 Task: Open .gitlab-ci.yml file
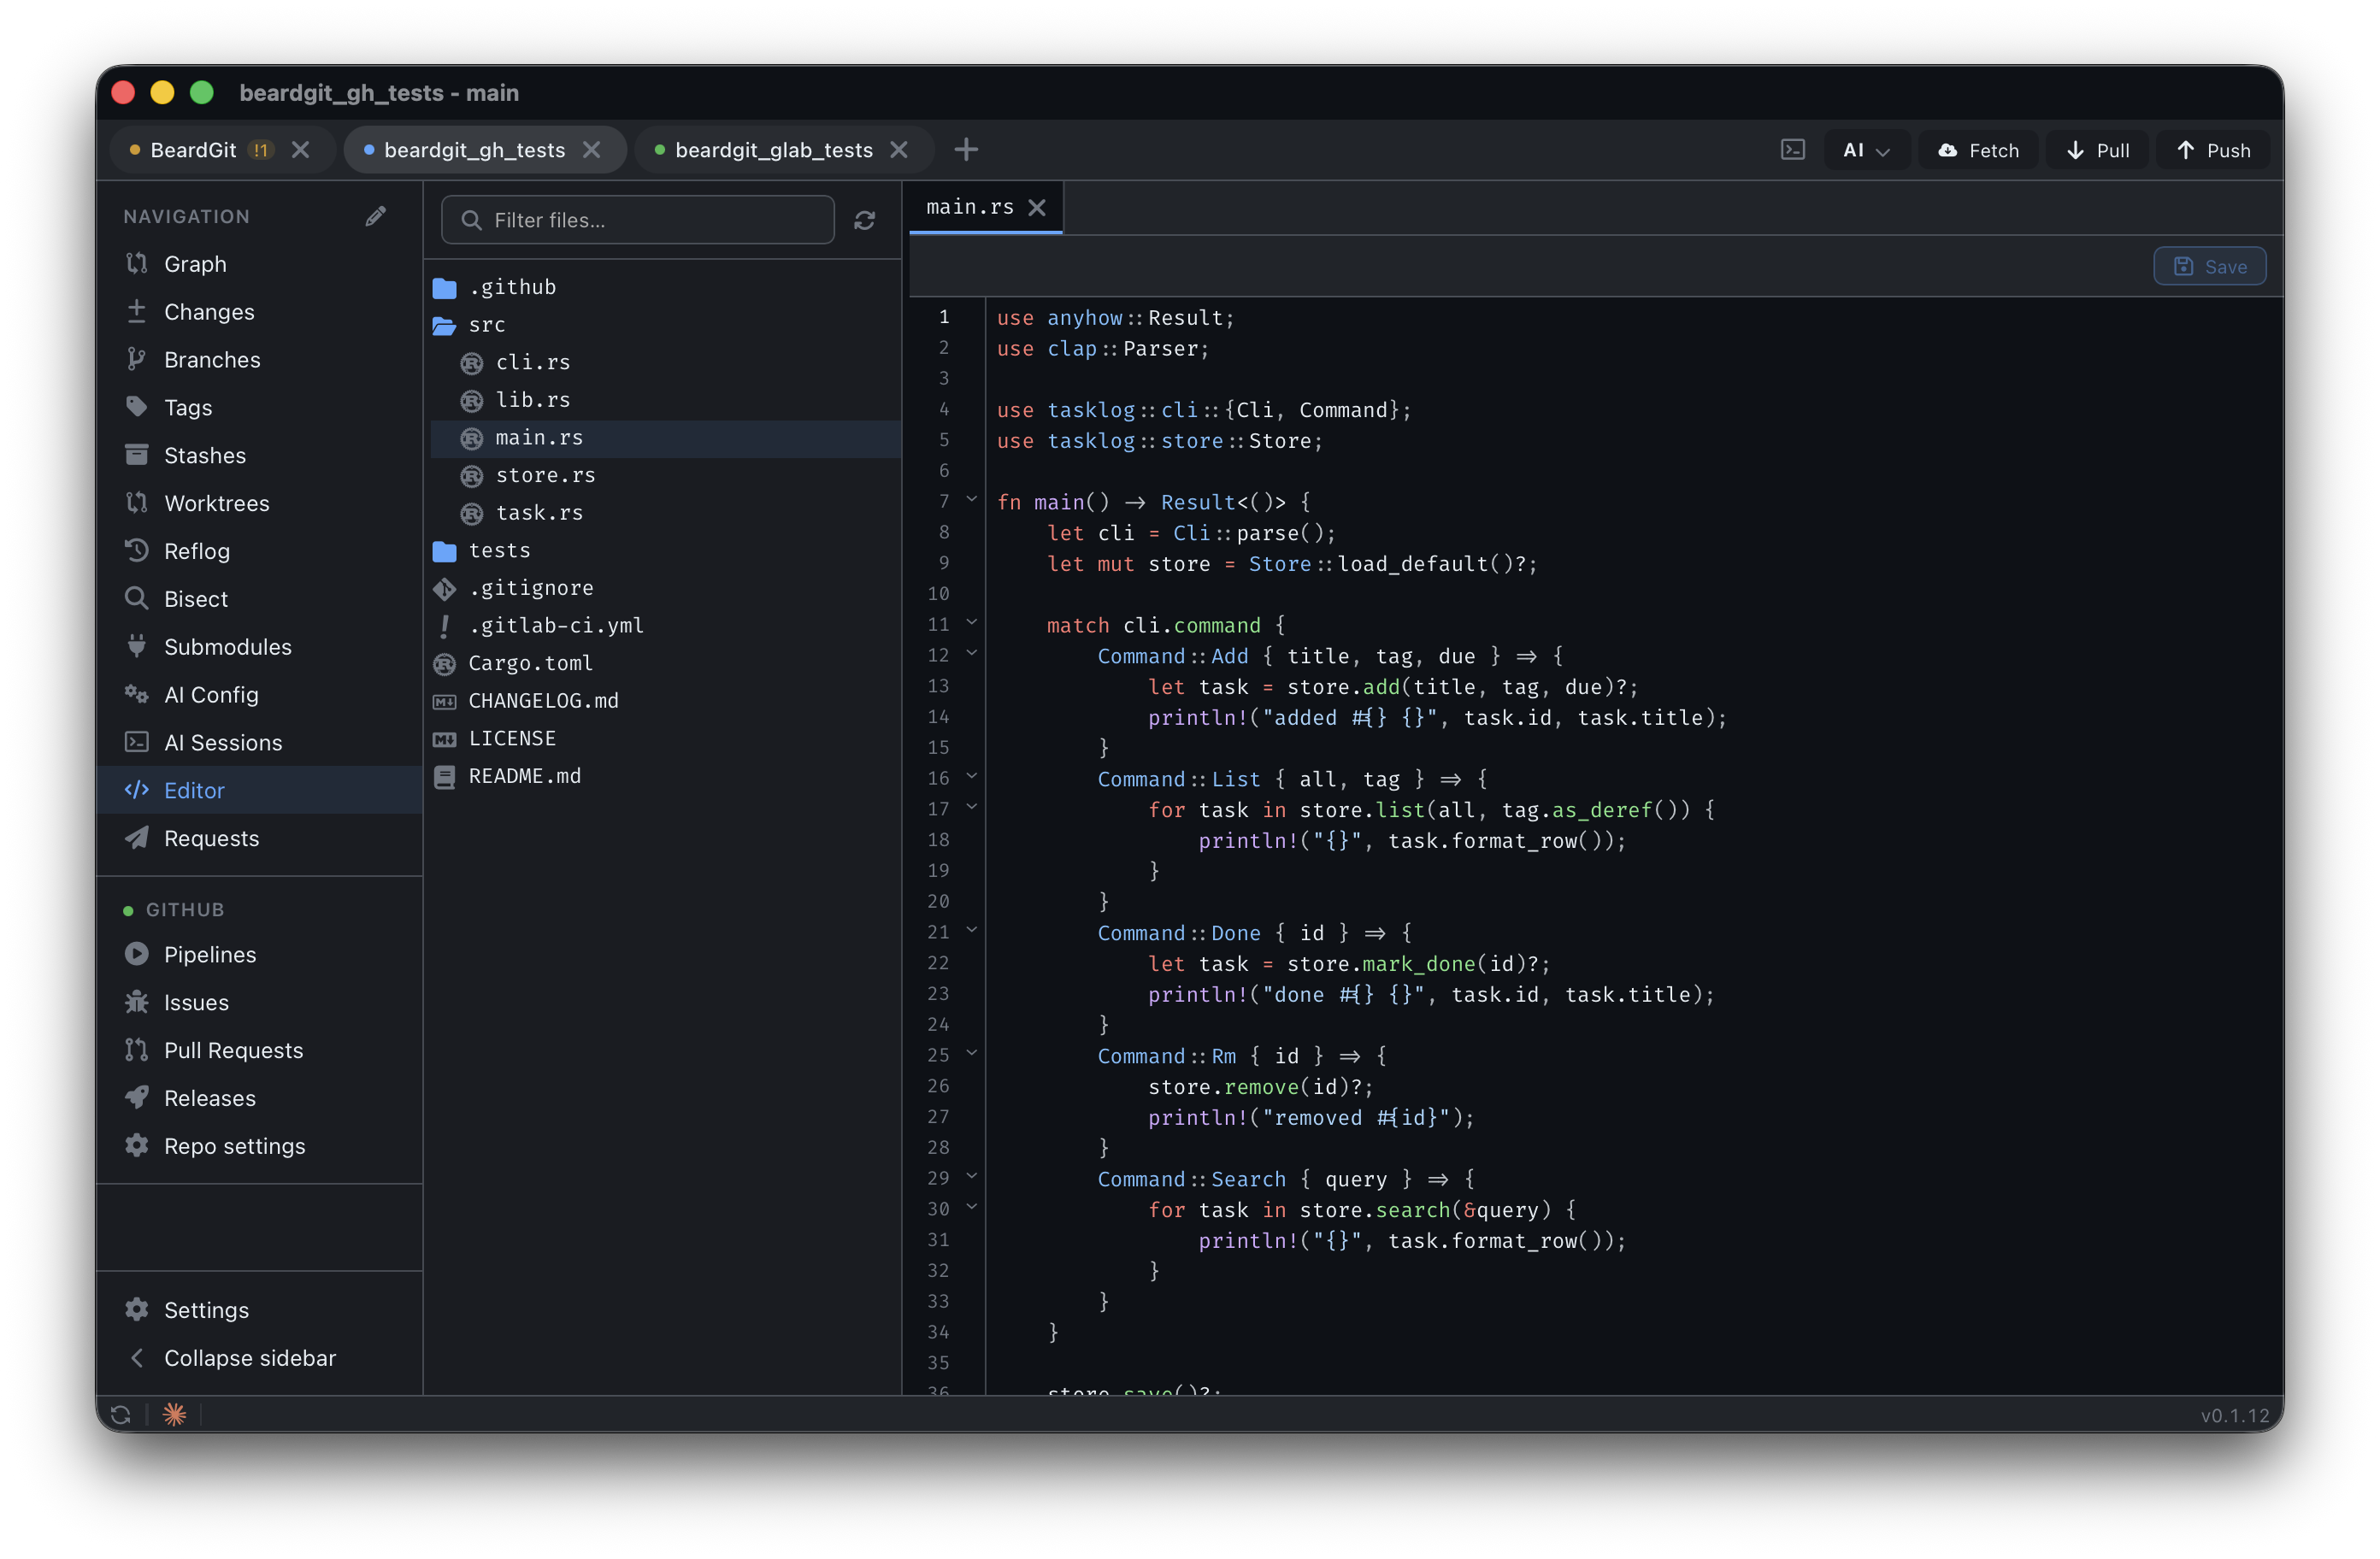pyautogui.click(x=666, y=626)
